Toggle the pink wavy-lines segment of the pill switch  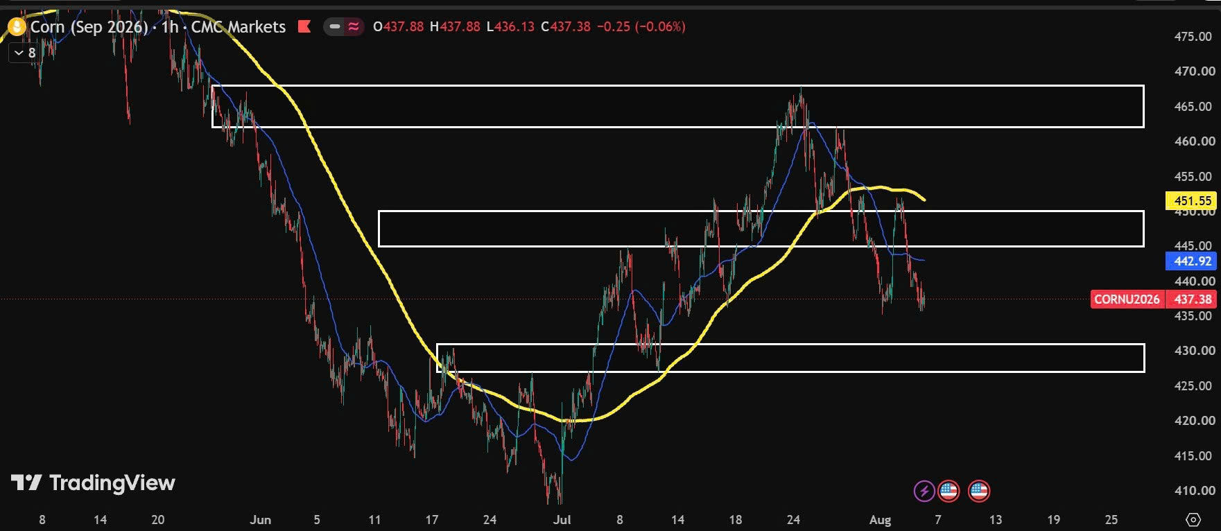click(x=354, y=27)
